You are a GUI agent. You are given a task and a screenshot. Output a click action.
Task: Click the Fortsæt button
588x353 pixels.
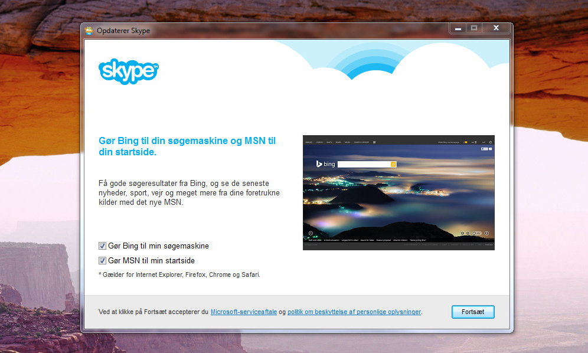[473, 312]
